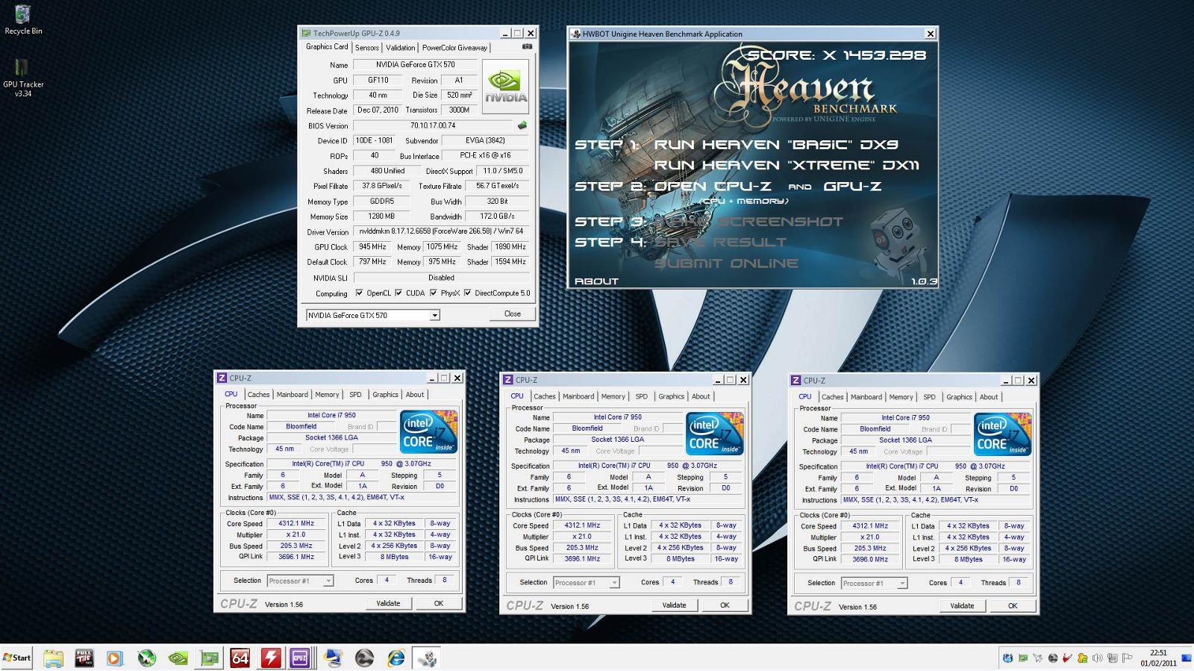Click OK in the middle CPU-Z window

pos(725,605)
